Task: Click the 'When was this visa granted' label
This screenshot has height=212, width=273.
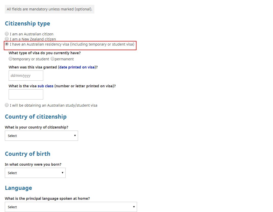Action: click(x=33, y=67)
